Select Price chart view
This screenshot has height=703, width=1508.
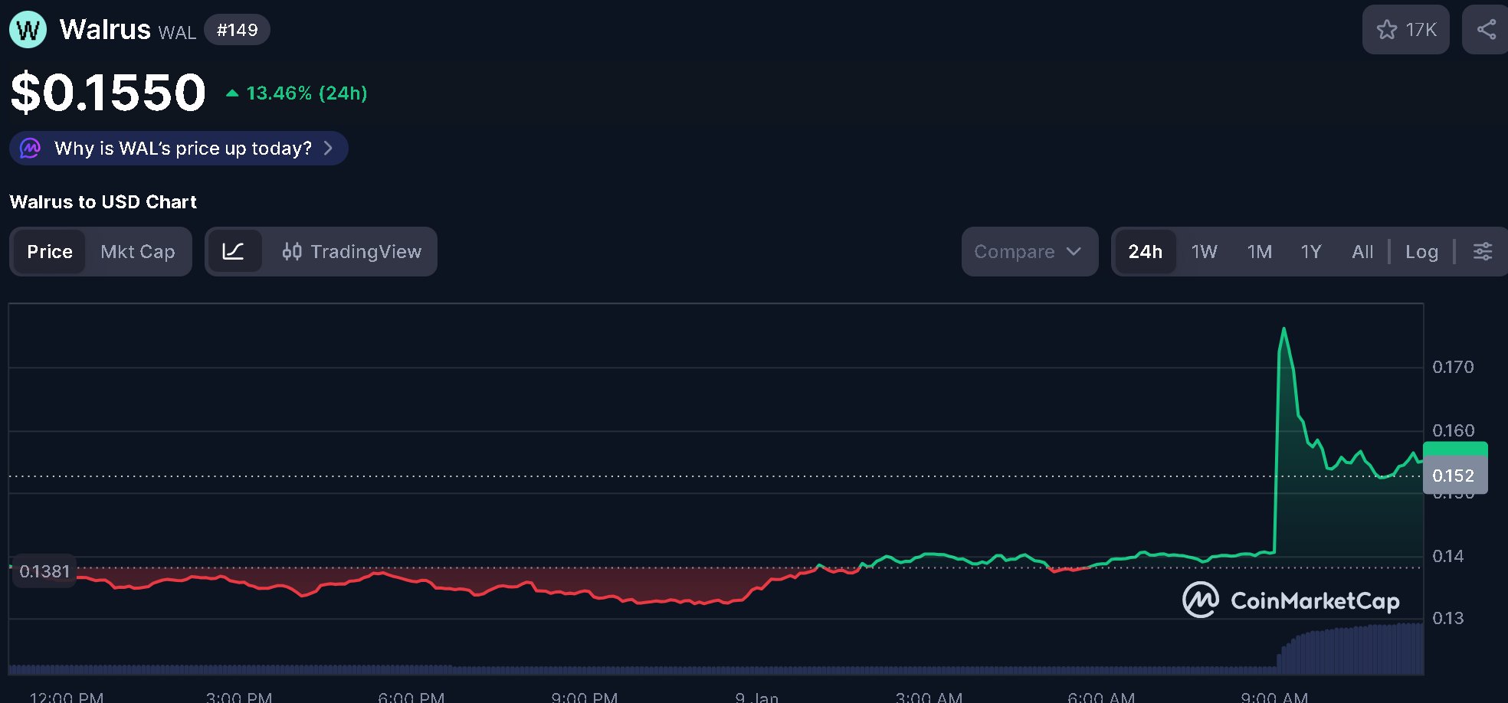50,251
